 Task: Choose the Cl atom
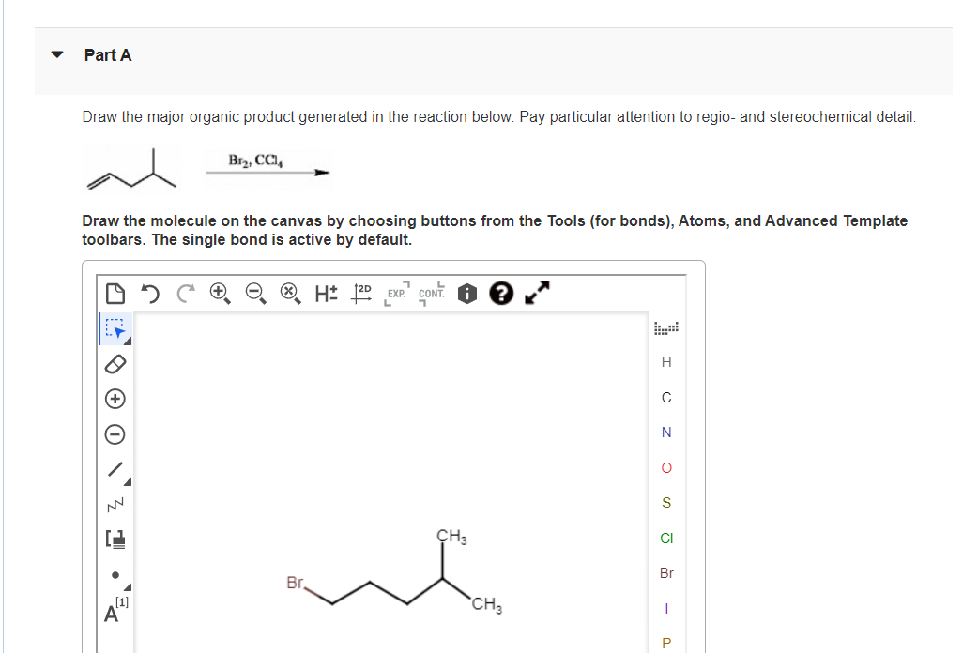[666, 539]
